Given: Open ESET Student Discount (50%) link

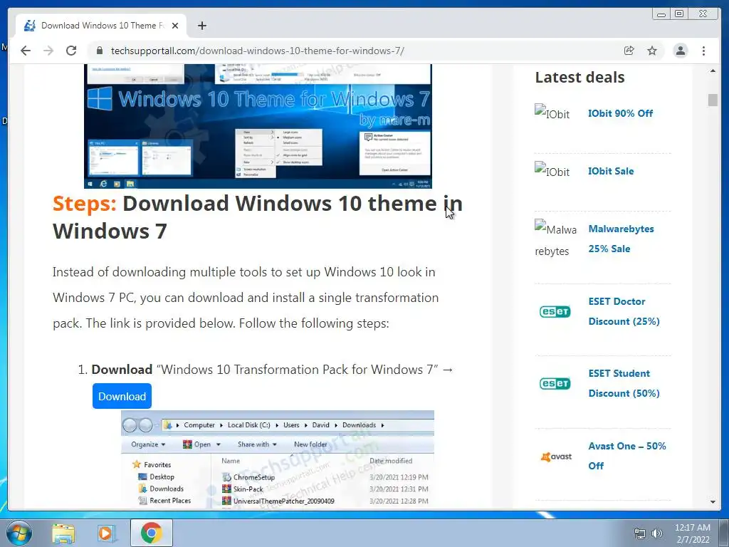Looking at the screenshot, I should point(624,383).
